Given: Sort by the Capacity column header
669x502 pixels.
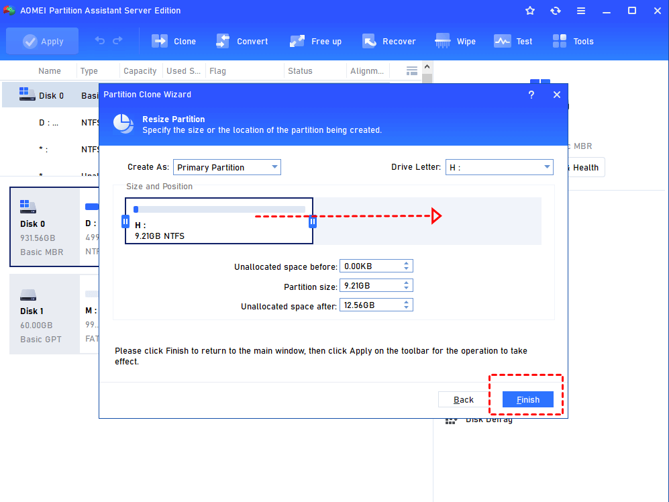Looking at the screenshot, I should click(x=140, y=71).
